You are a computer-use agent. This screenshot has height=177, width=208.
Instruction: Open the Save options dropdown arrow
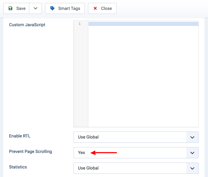[35, 9]
